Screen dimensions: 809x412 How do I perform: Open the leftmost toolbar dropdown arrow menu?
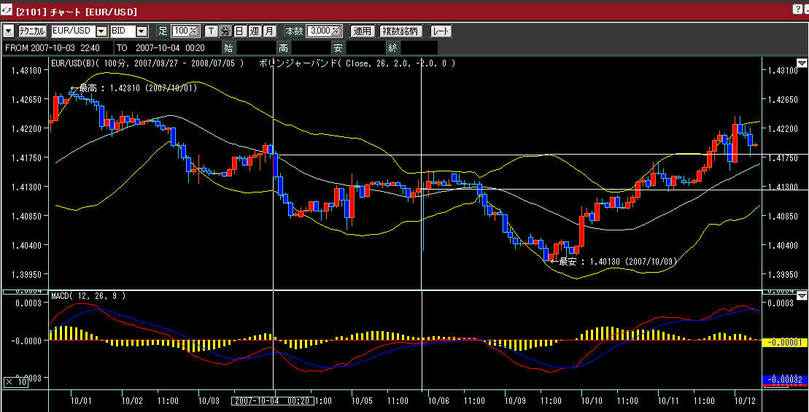[x=8, y=31]
